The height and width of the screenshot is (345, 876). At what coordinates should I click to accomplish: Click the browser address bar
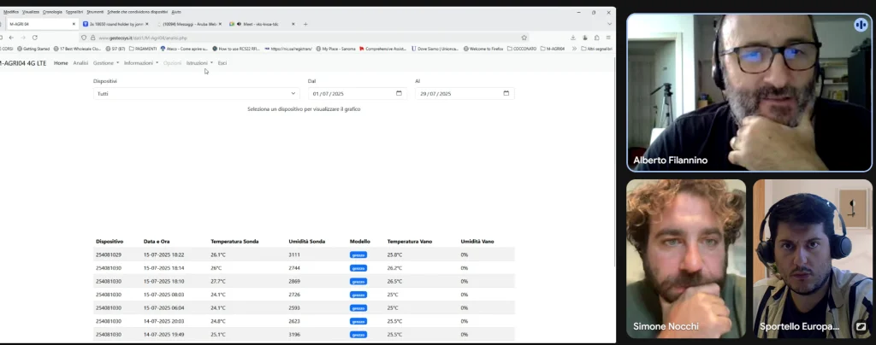(299, 38)
